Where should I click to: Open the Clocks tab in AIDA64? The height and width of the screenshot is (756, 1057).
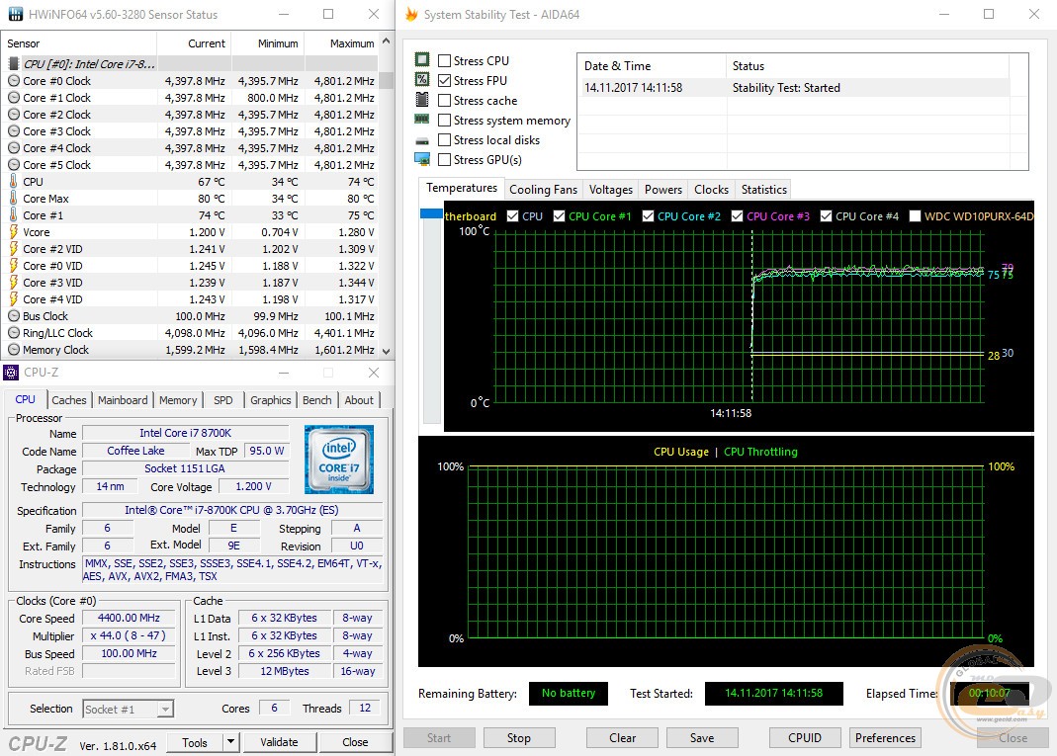(x=711, y=190)
